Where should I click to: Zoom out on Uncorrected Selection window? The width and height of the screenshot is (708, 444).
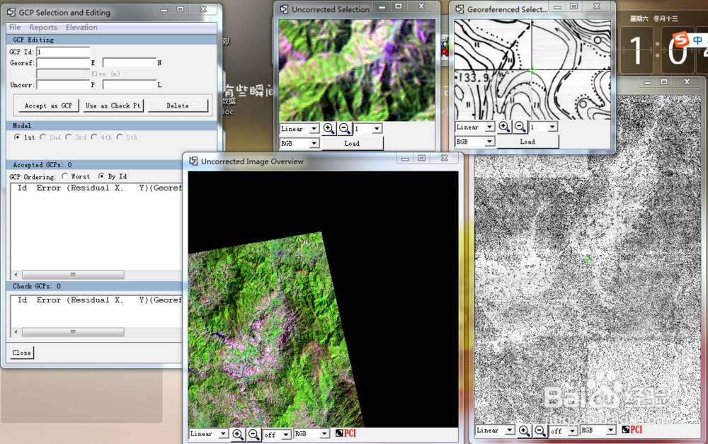point(345,129)
